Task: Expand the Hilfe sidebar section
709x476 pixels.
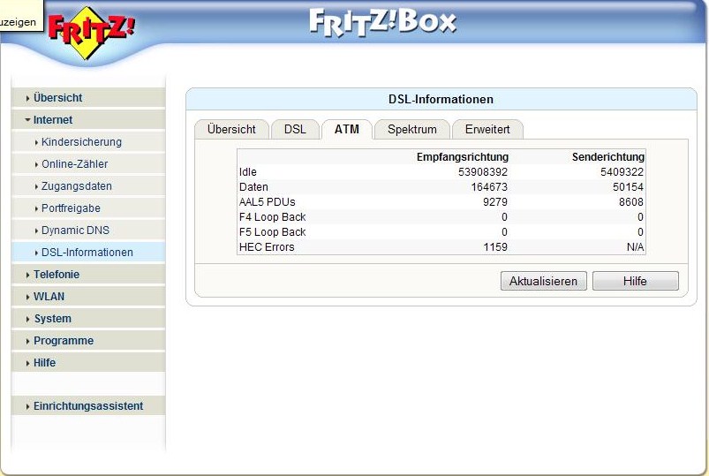Action: 88,363
